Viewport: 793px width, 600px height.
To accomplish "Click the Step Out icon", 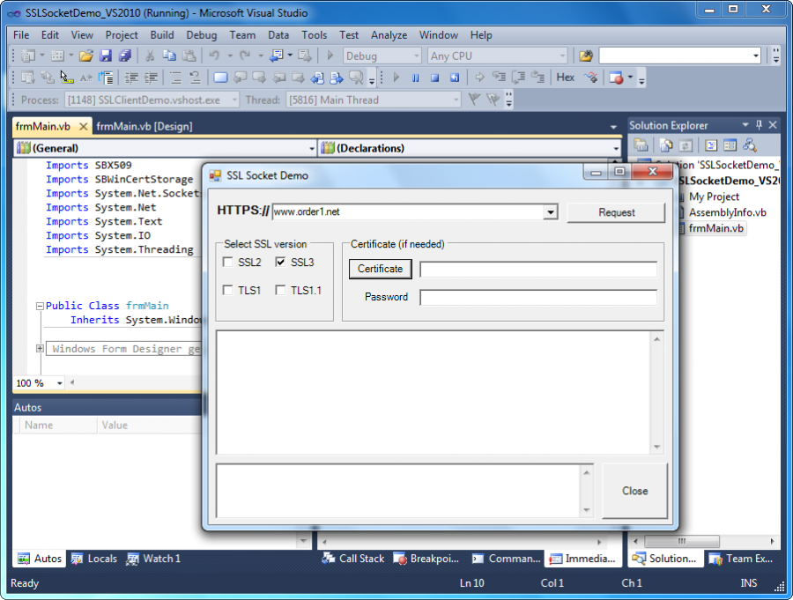I will pos(538,78).
